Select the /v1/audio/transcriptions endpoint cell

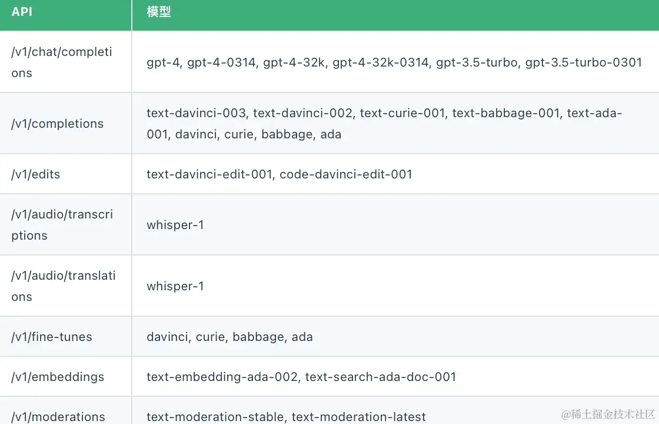pyautogui.click(x=62, y=224)
